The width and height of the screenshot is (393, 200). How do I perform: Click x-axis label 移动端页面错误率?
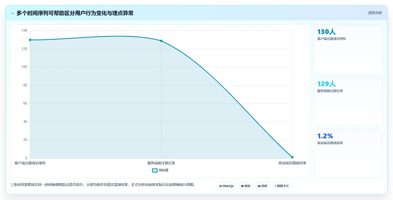coord(292,163)
